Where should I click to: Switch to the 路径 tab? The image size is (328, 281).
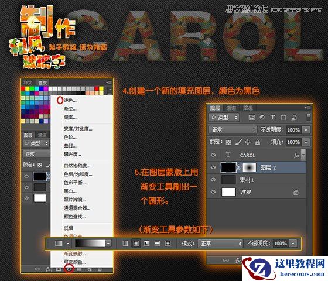[248, 108]
